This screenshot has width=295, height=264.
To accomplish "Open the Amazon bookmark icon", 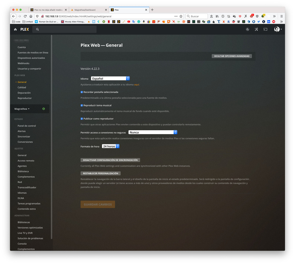I will (144, 22).
